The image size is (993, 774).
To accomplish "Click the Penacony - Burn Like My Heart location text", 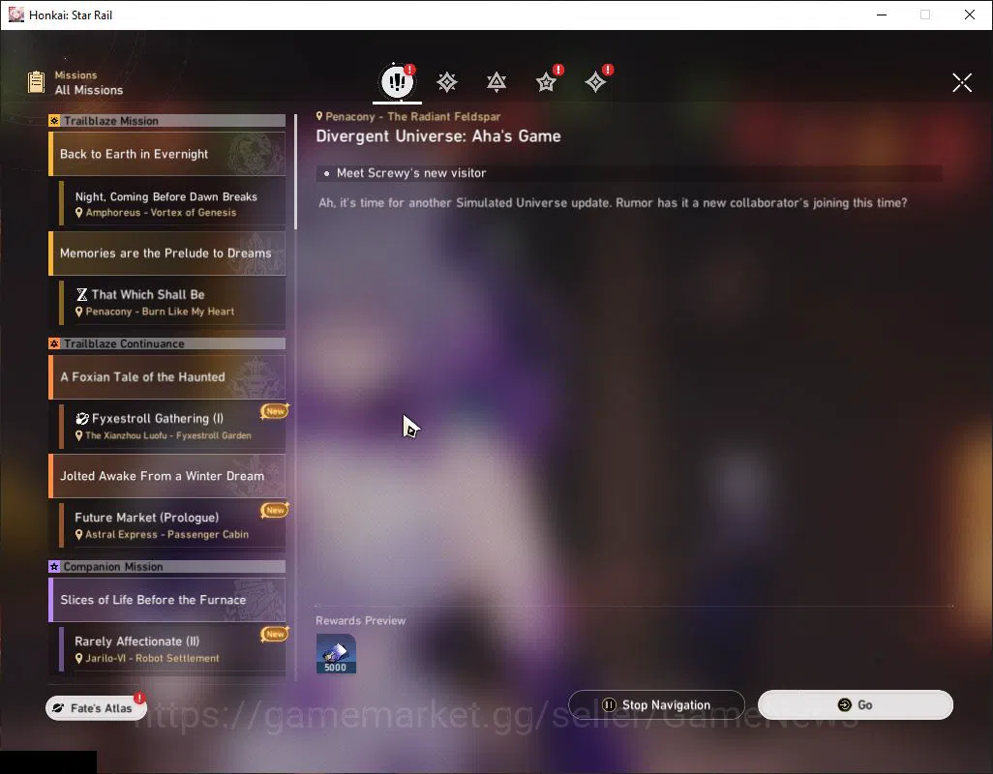I will [x=160, y=312].
